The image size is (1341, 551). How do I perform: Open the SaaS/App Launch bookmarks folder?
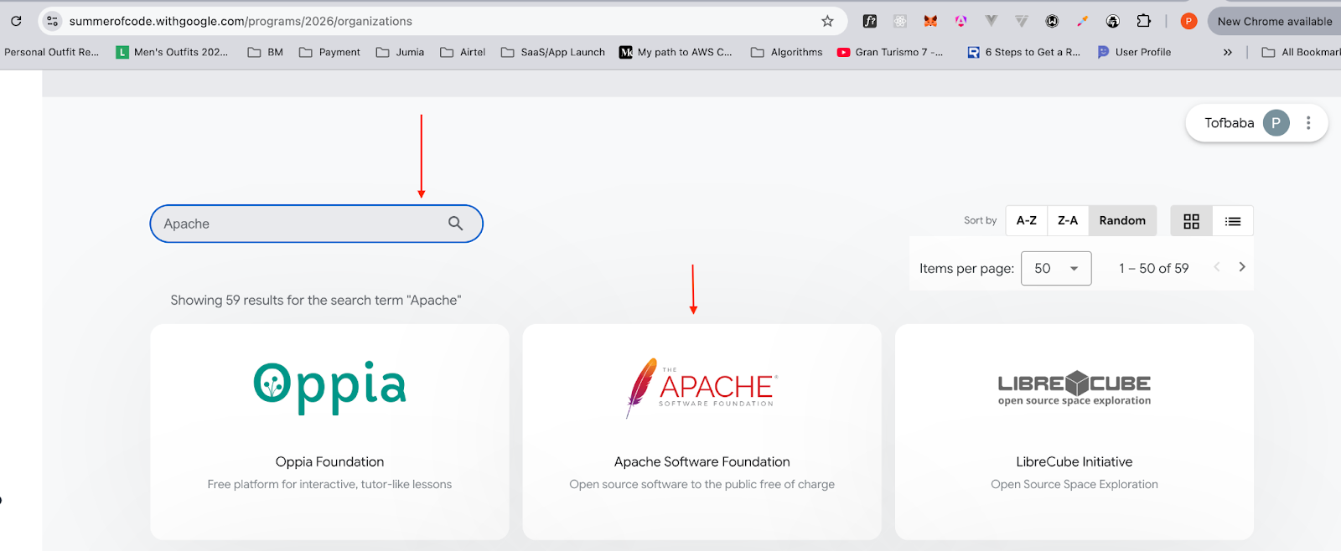[553, 52]
